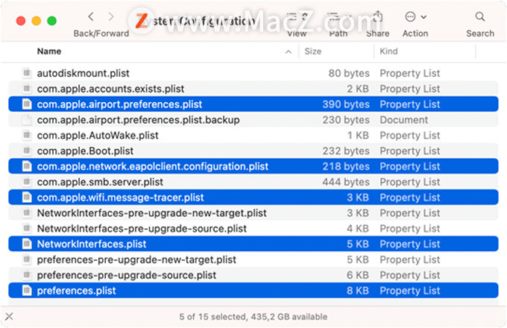Click the 80 bytes size value
Screen dimensions: 507x328
point(349,73)
